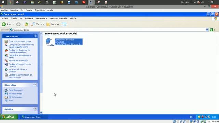Open the Edición menu
The height and width of the screenshot is (123, 219).
[14, 18]
